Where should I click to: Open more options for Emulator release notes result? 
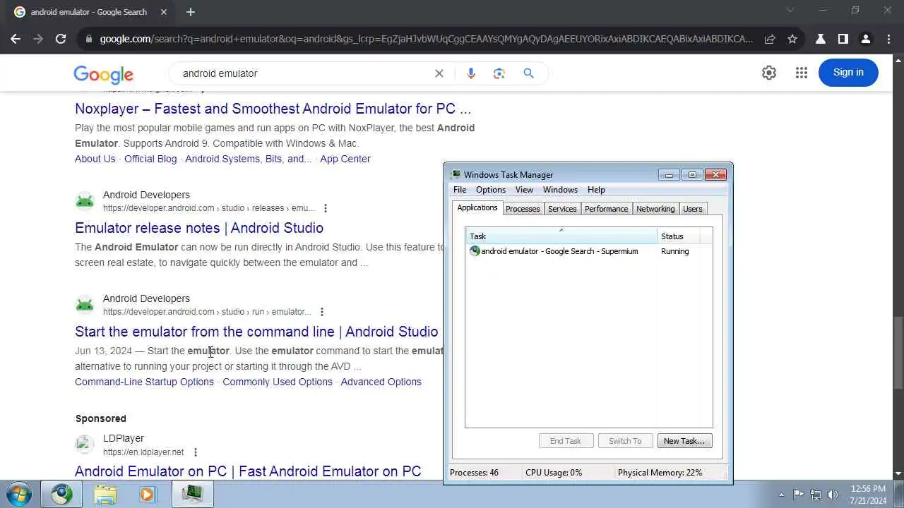(x=326, y=208)
